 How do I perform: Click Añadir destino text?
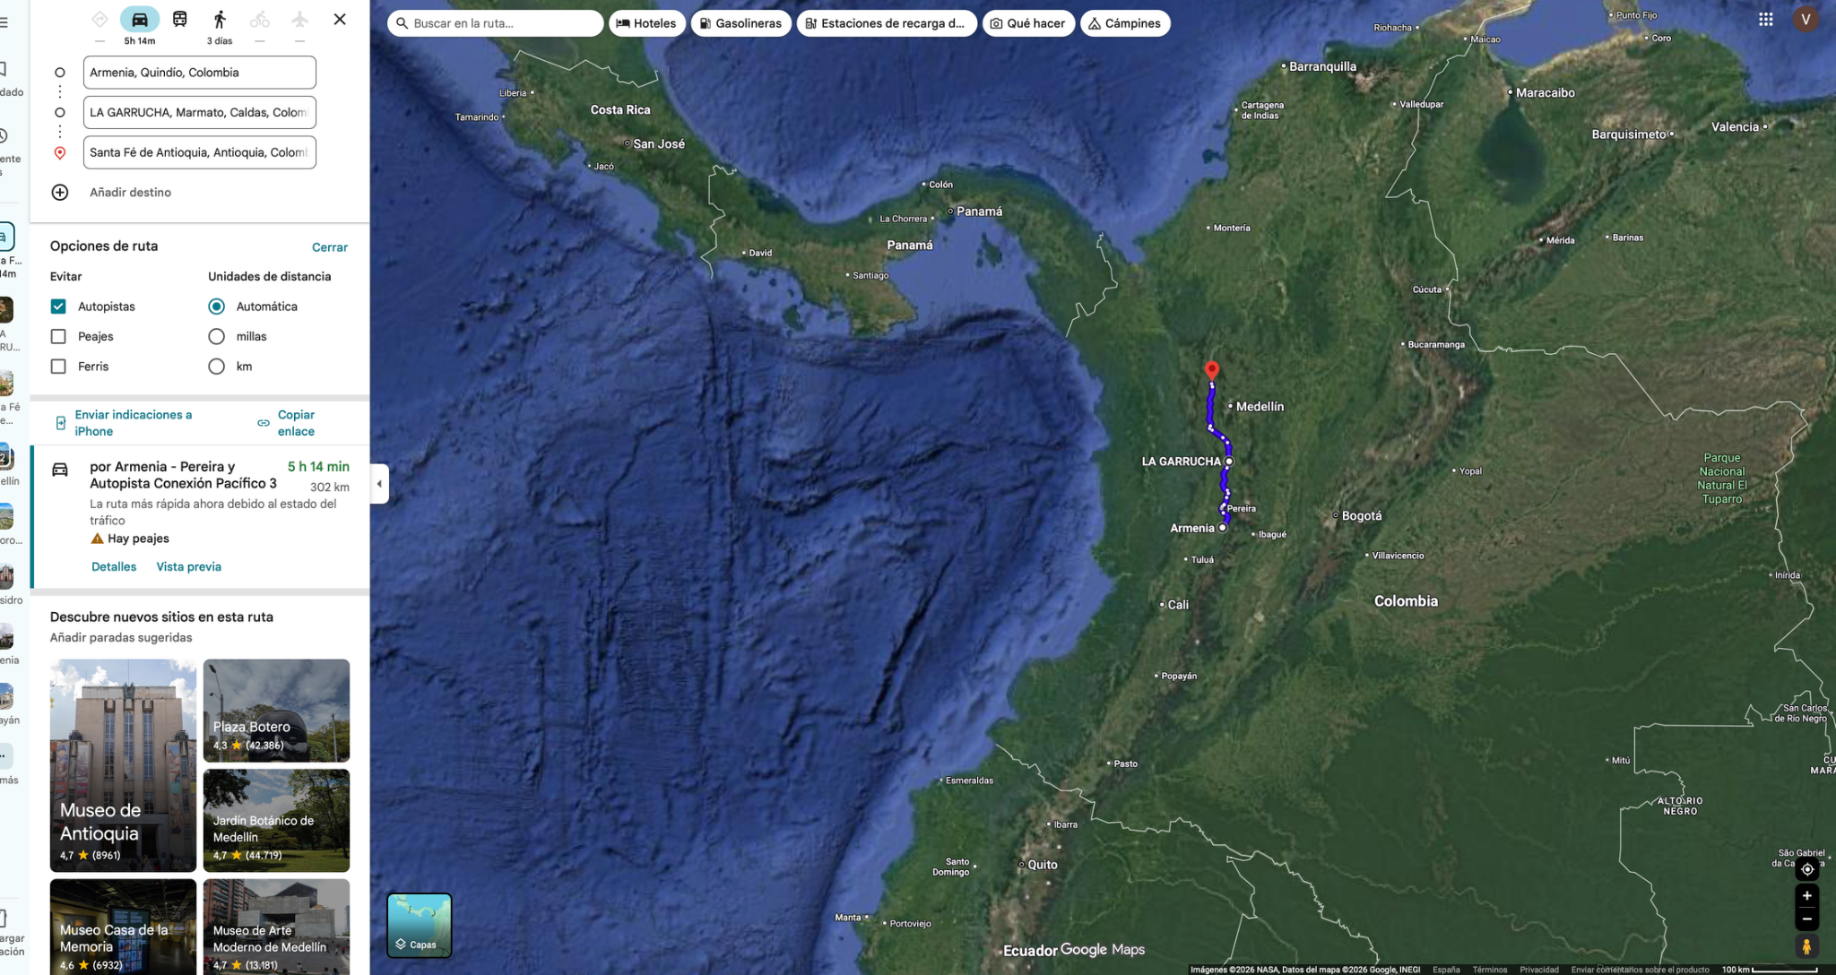click(x=130, y=192)
